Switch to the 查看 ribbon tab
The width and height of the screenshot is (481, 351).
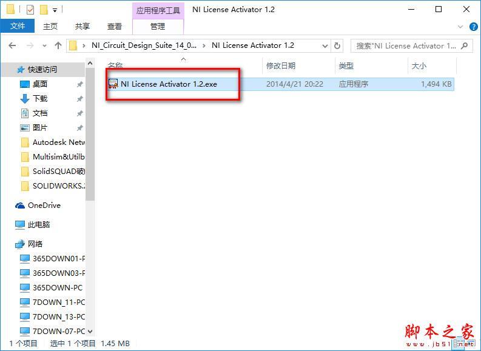pyautogui.click(x=115, y=26)
